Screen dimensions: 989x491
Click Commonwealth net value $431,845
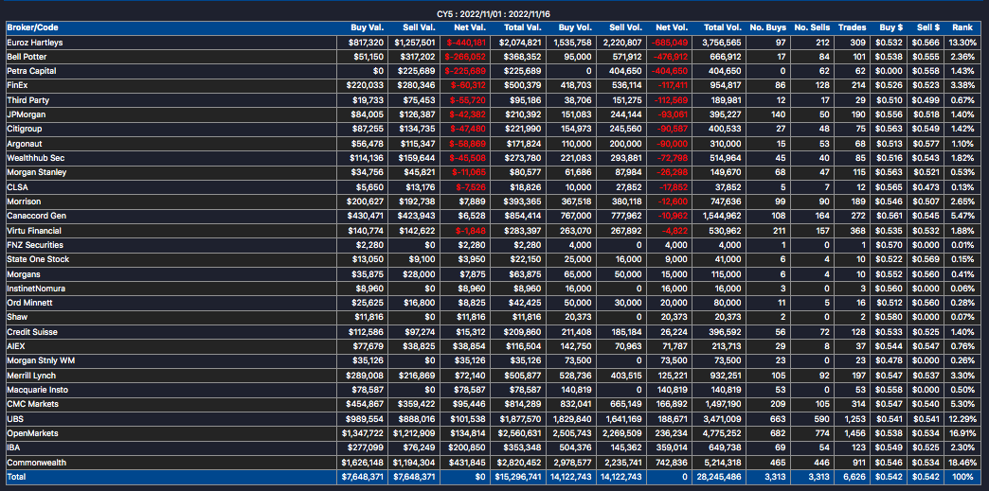[469, 462]
